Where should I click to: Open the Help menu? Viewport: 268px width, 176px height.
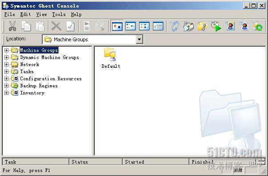(x=76, y=15)
